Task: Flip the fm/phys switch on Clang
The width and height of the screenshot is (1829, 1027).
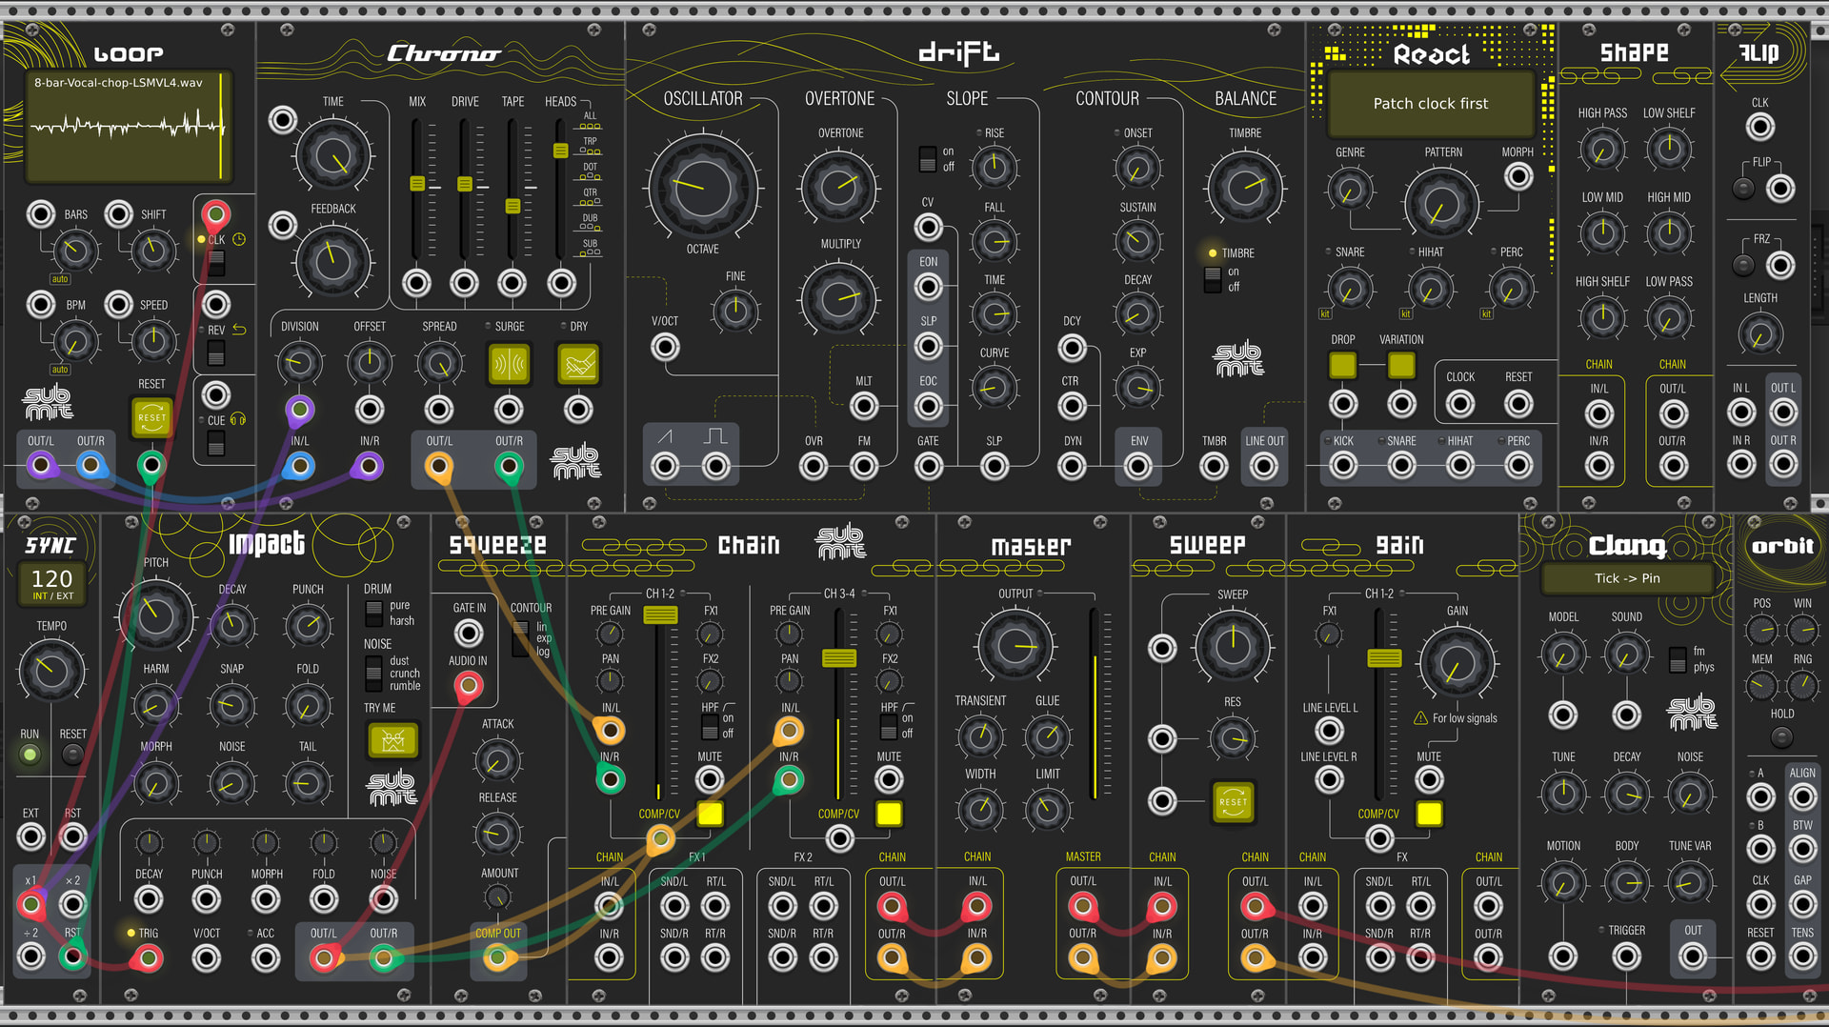Action: [1678, 659]
